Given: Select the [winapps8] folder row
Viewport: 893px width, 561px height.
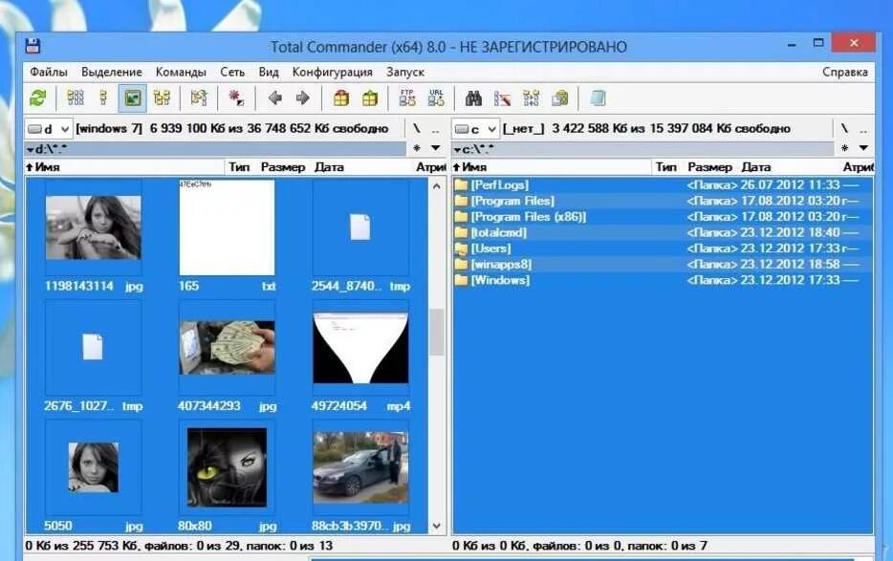Looking at the screenshot, I should 663,265.
